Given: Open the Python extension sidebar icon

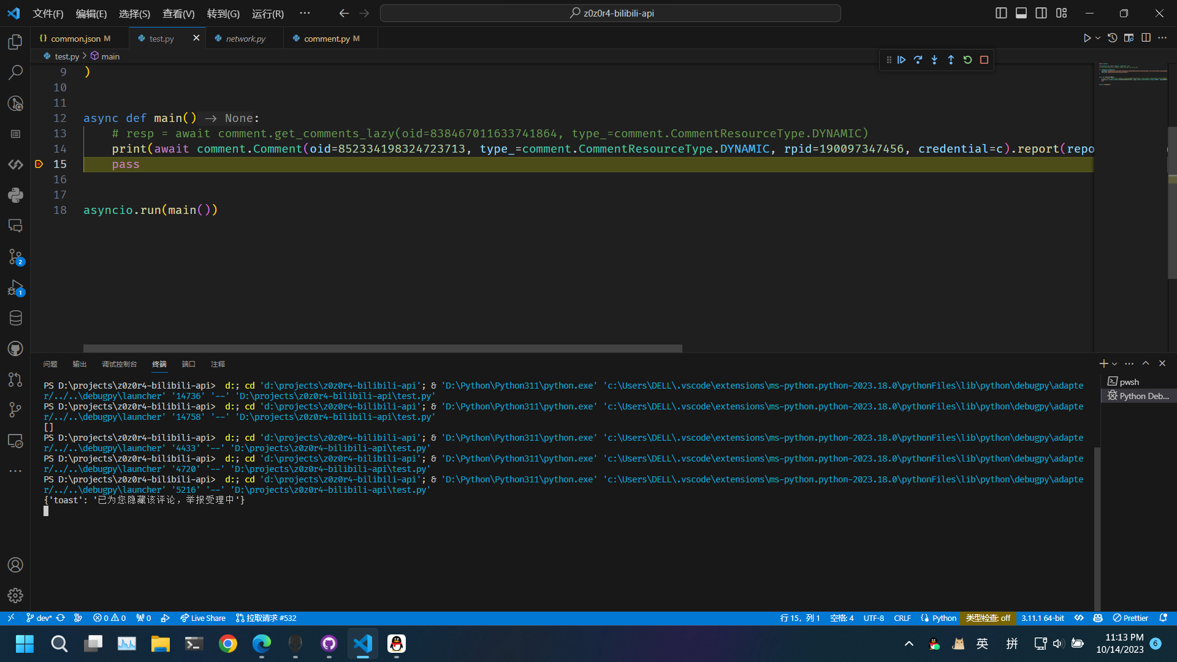Looking at the screenshot, I should (x=15, y=195).
